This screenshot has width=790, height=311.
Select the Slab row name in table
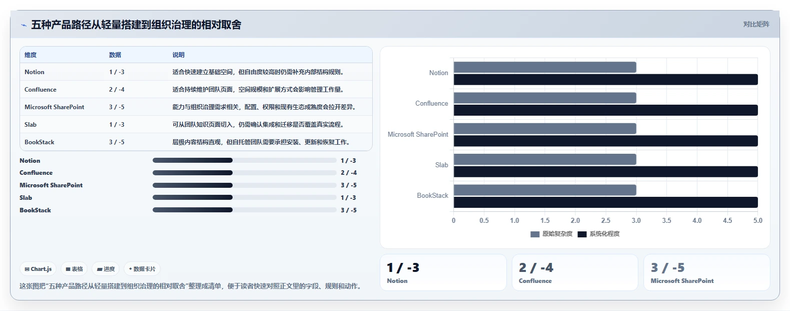click(31, 125)
